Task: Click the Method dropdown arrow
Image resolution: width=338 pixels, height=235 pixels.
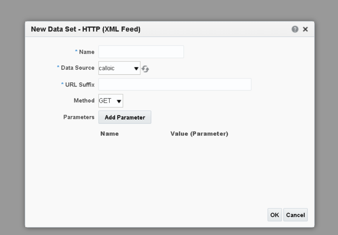Action: point(119,101)
